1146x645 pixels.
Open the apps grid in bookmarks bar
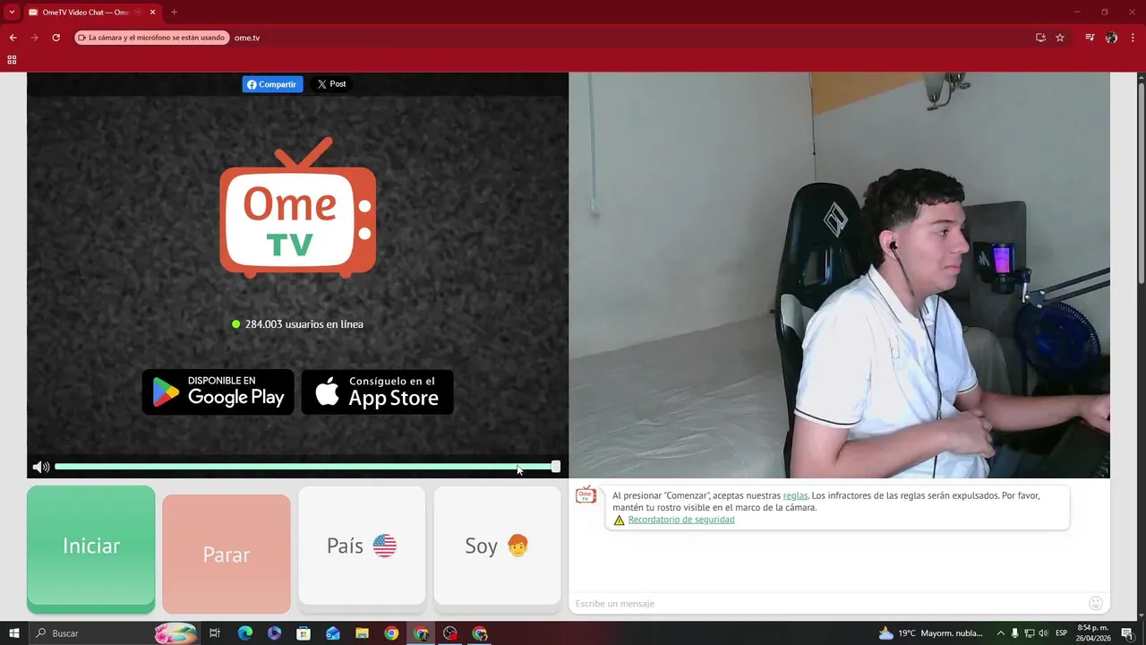tap(12, 60)
